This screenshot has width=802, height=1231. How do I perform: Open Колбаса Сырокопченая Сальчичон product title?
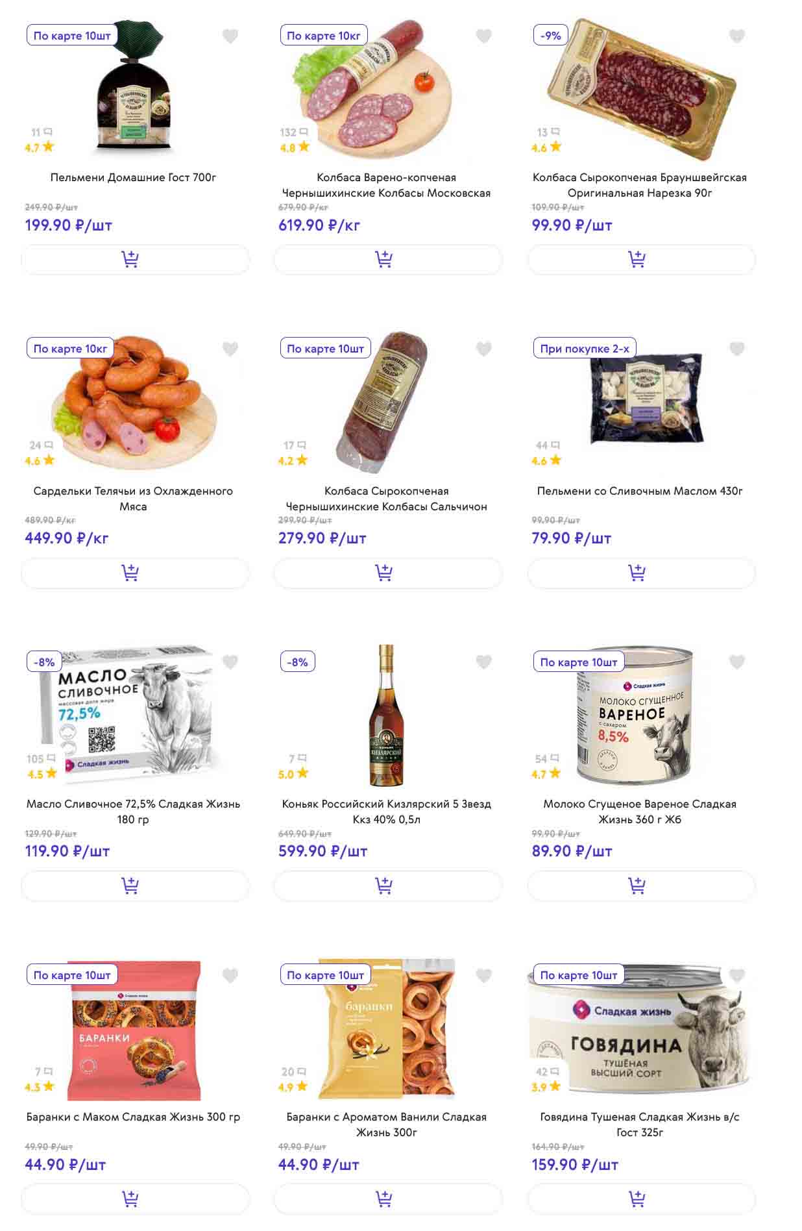click(x=386, y=499)
